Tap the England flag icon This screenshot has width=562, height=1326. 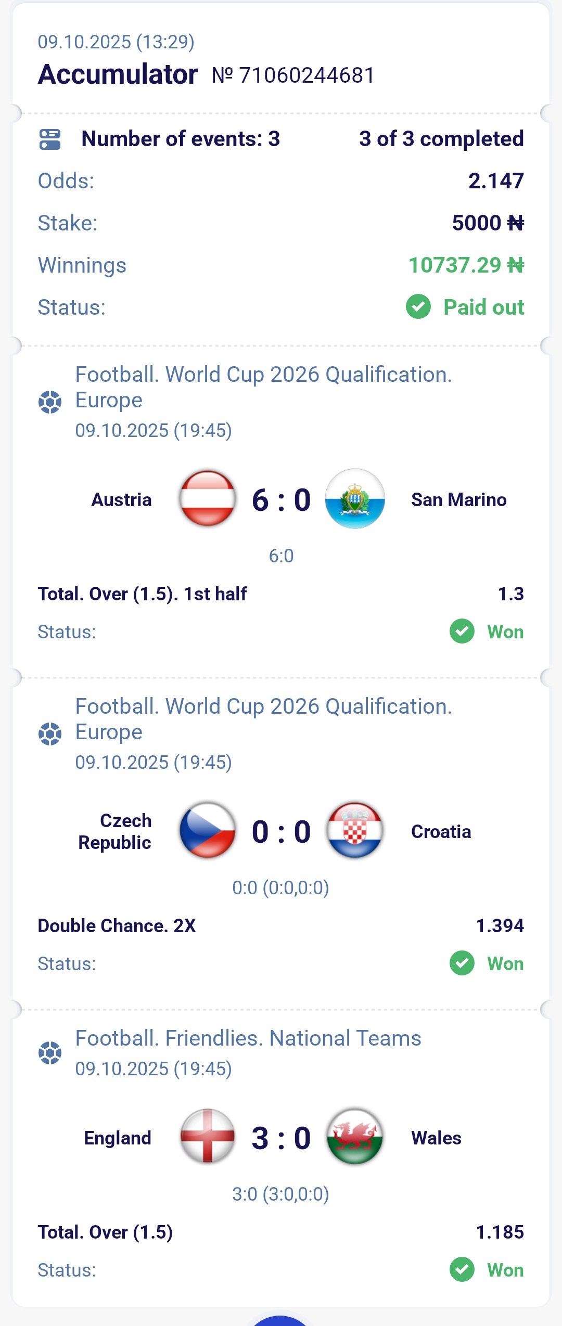tap(207, 1137)
